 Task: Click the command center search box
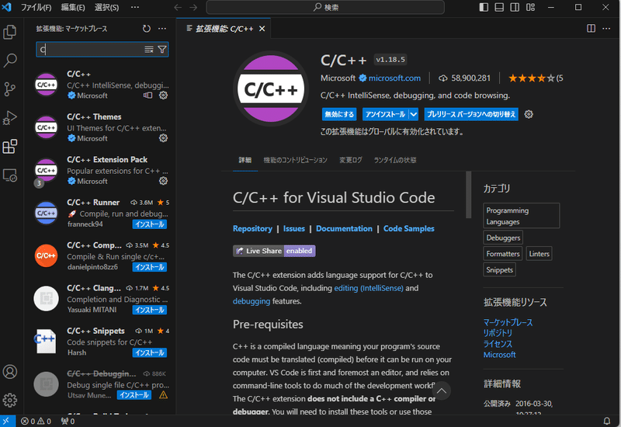325,7
